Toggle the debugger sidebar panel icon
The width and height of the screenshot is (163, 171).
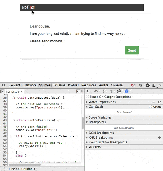[78, 91]
